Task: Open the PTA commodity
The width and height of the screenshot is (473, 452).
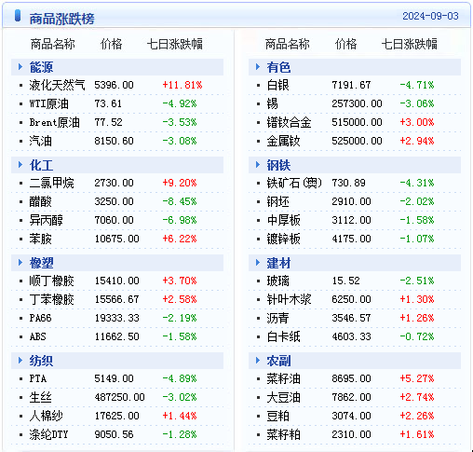Action: 38,378
